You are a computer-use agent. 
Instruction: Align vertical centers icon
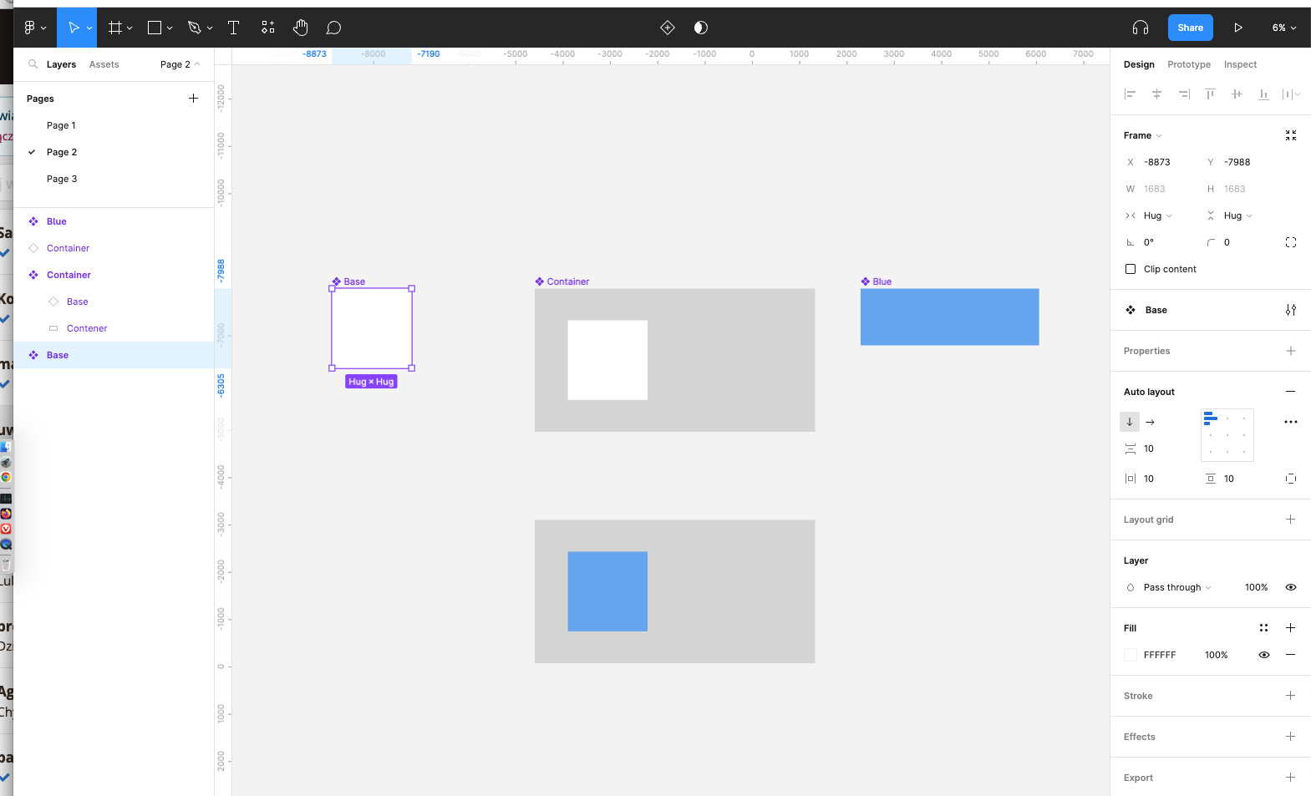coord(1237,94)
